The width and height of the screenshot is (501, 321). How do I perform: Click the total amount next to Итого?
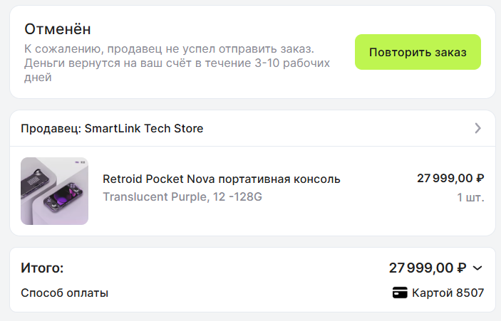point(428,268)
